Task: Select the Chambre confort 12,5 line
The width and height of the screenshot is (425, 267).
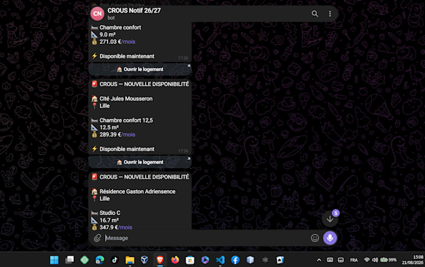Action: [126, 120]
